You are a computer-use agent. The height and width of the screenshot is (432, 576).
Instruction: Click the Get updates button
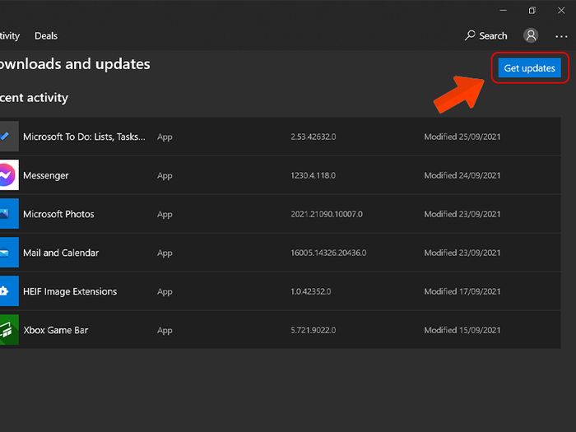coord(529,68)
